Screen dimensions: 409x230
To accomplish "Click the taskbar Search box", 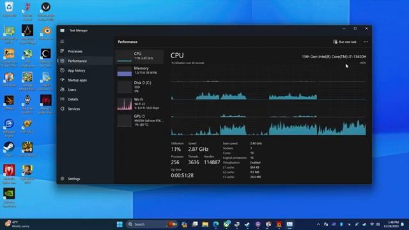I will pos(152,224).
